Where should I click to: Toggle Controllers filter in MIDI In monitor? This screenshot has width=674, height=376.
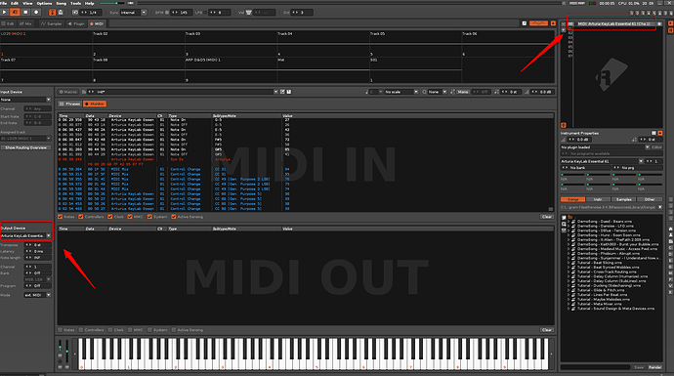[81, 217]
